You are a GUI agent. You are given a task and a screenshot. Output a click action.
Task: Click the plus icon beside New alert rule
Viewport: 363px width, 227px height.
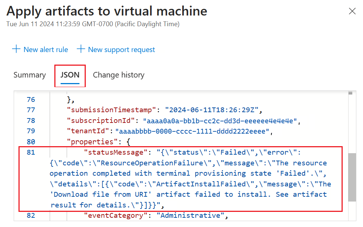point(16,49)
